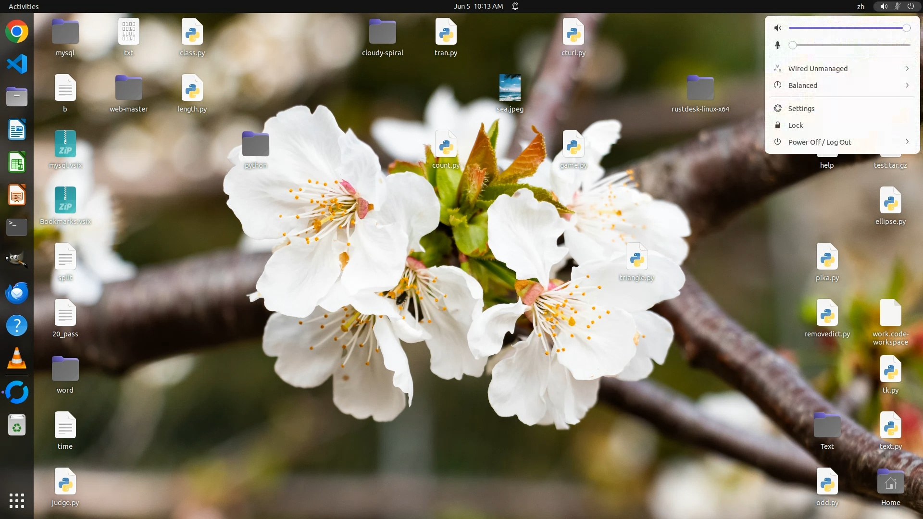
Task: Launch Visual Studio Code from dock
Action: coord(17,64)
